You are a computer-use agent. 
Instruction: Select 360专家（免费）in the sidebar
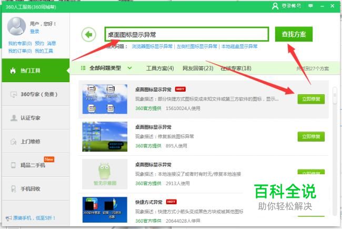pos(36,94)
